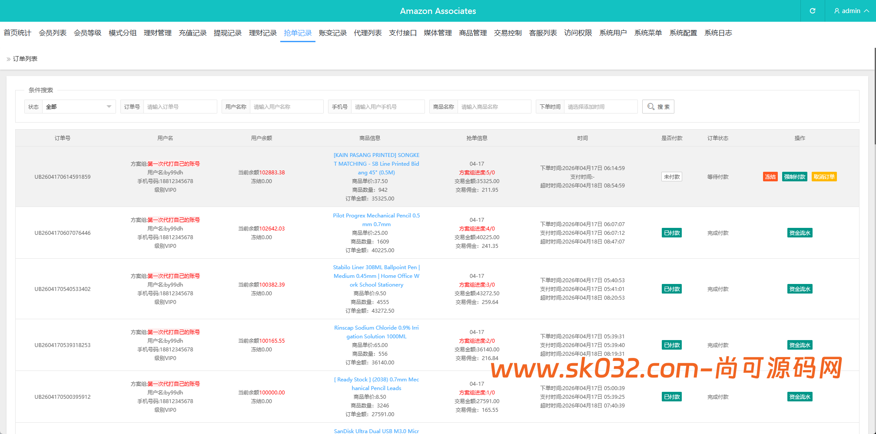Click the 方案组进度:5/0 text
876x434 pixels.
point(477,172)
